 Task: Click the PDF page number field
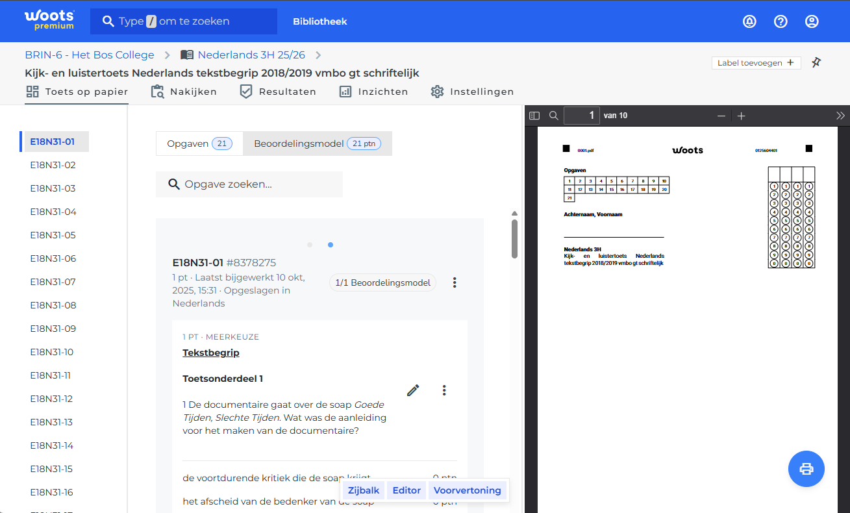pyautogui.click(x=582, y=116)
